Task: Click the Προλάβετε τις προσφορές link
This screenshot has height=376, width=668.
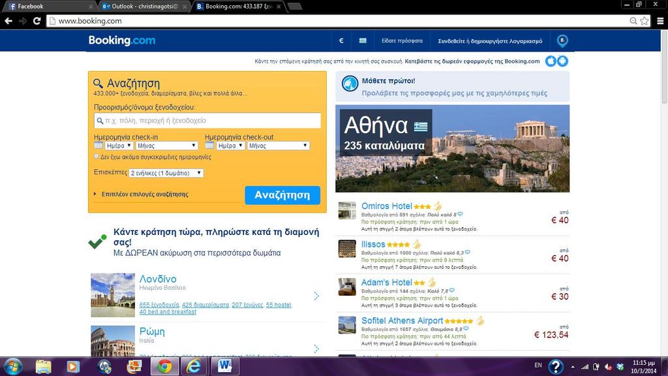Action: [x=455, y=93]
